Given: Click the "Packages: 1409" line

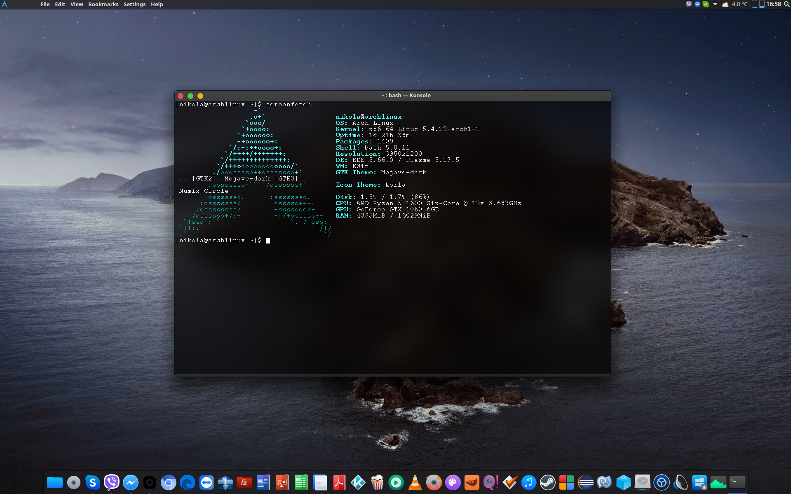Looking at the screenshot, I should 364,142.
